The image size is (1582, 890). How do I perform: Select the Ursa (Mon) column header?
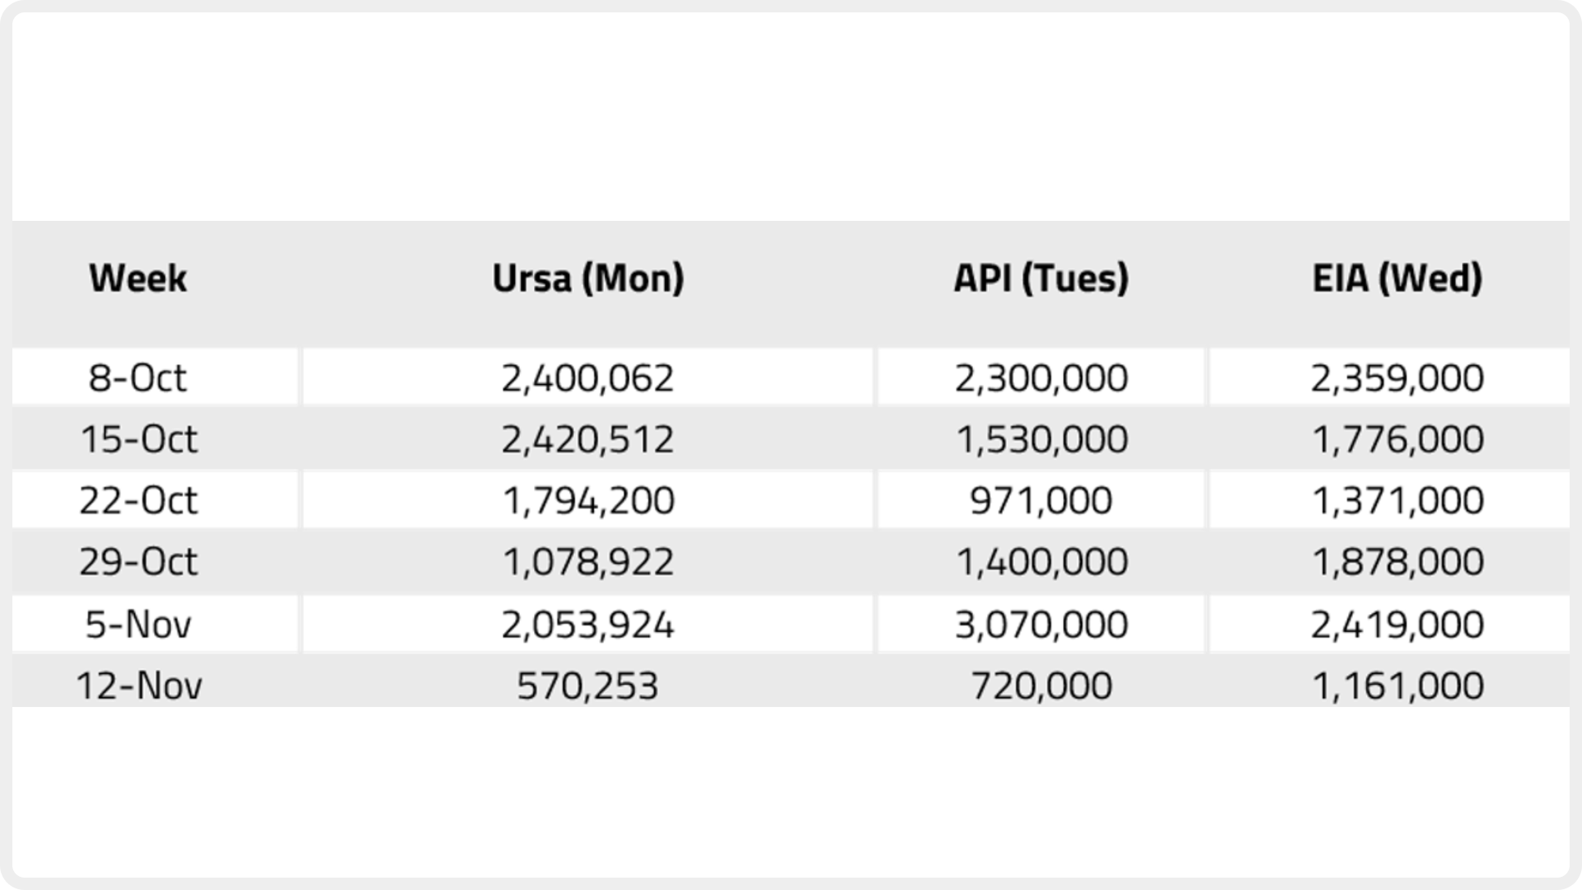coord(588,279)
